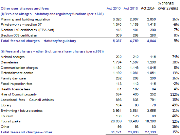
Task: Click the 112% change value
Action: pos(175,94)
